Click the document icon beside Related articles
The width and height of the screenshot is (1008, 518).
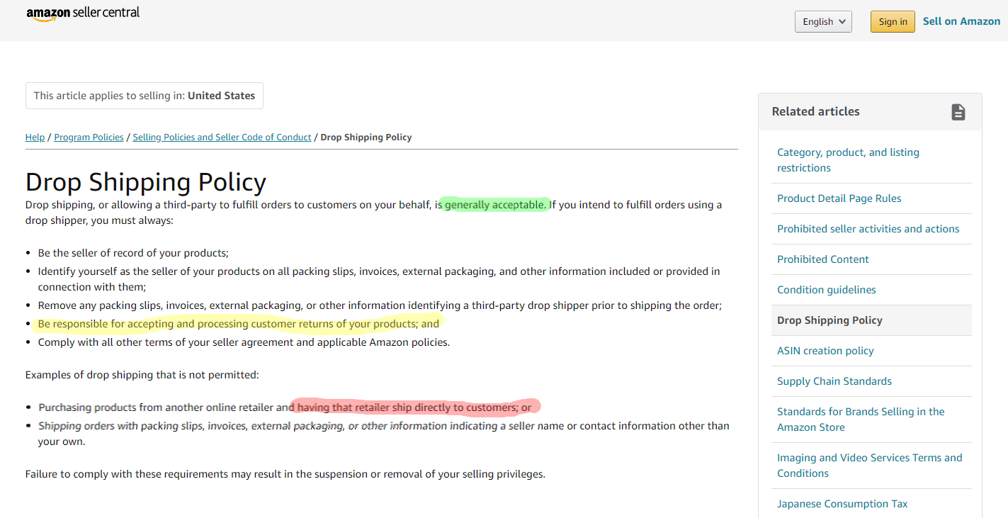tap(958, 112)
